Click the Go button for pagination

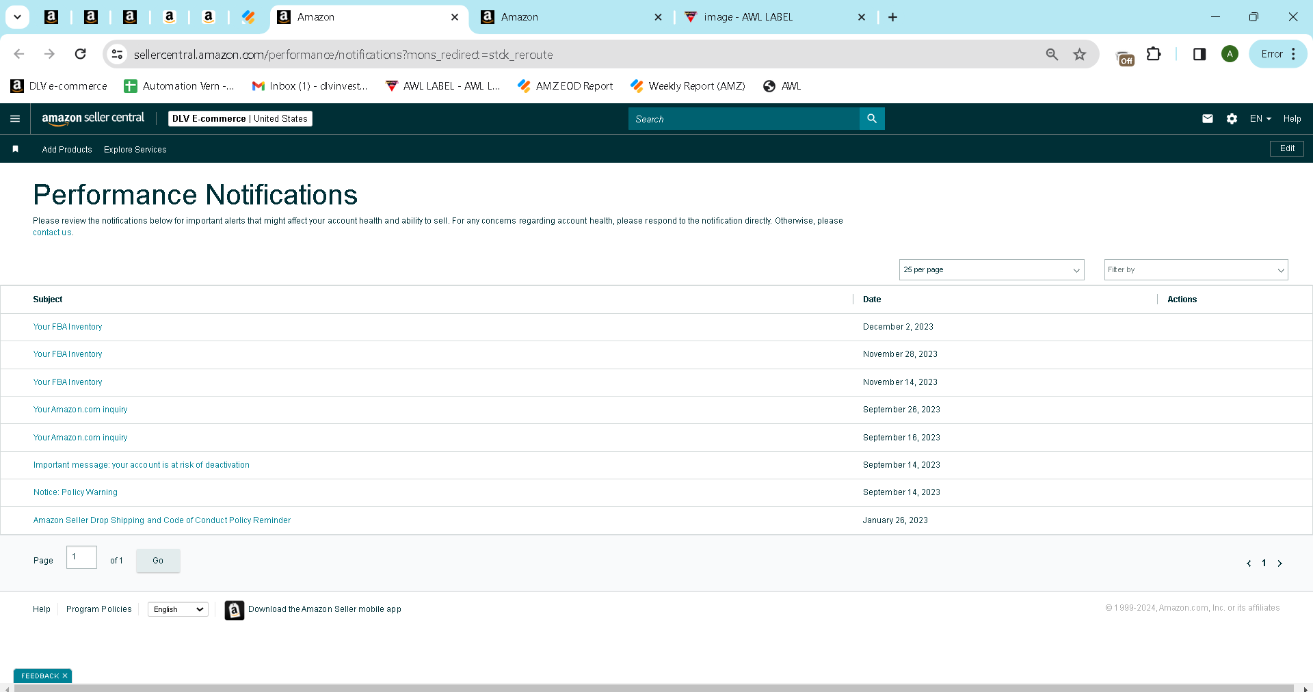158,561
